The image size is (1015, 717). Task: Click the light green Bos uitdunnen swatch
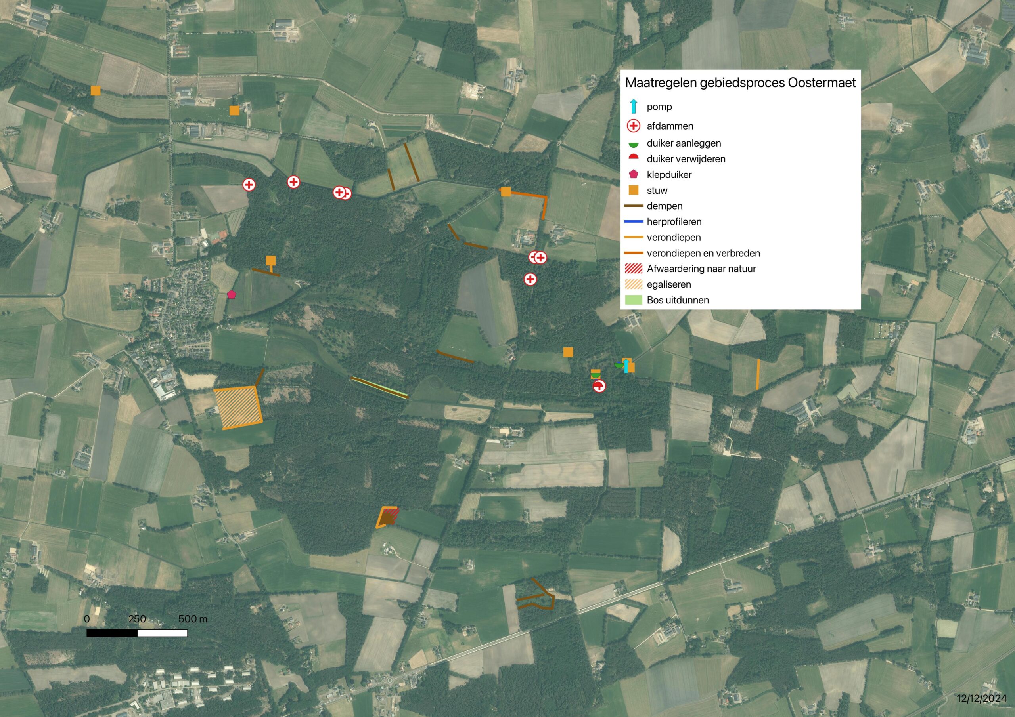[x=634, y=300]
